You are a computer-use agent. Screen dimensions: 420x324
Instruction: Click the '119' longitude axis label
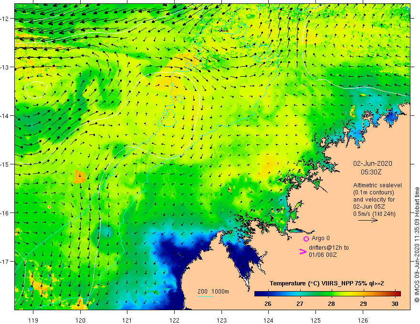coord(33,320)
